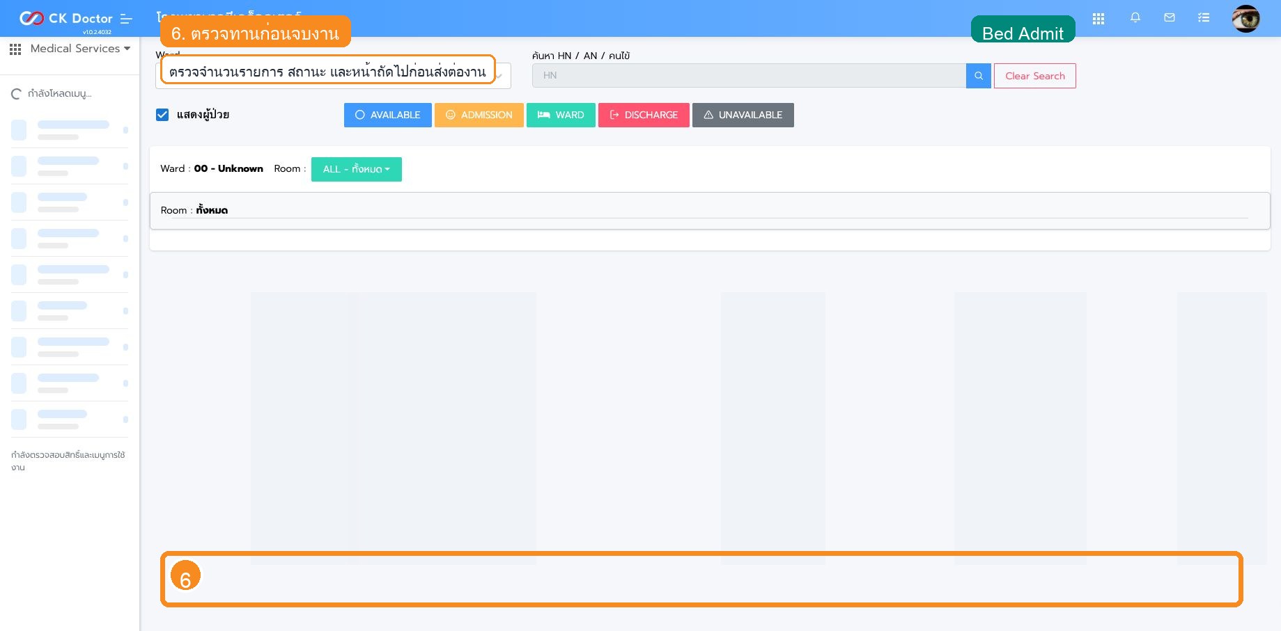Click the blue search magnifier button
The height and width of the screenshot is (631, 1281).
point(978,76)
